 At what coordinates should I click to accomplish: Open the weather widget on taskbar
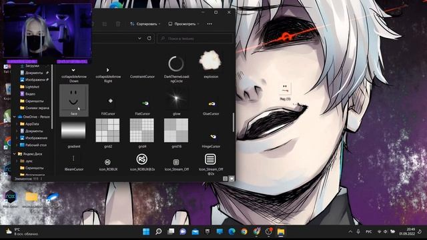[22, 231]
